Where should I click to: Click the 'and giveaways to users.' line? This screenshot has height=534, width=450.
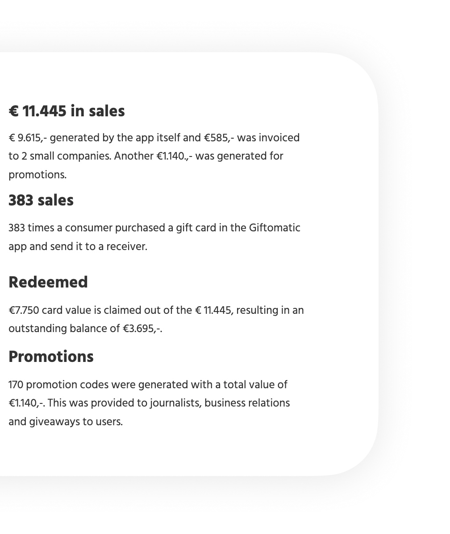(66, 422)
